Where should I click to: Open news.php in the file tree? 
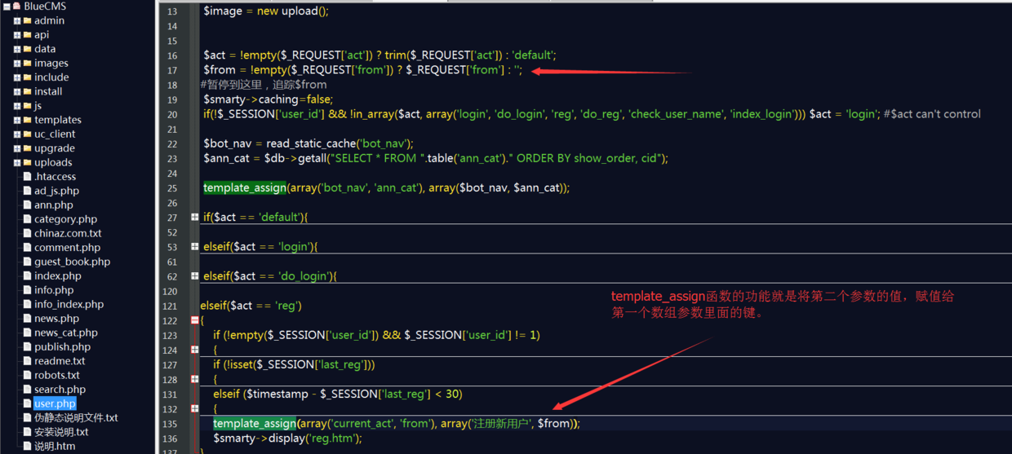(x=56, y=319)
